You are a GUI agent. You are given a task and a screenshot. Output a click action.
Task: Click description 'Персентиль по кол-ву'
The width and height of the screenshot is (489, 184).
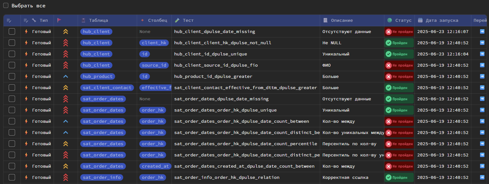pos(349,144)
